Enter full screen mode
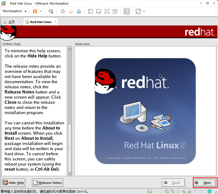 [107, 11]
